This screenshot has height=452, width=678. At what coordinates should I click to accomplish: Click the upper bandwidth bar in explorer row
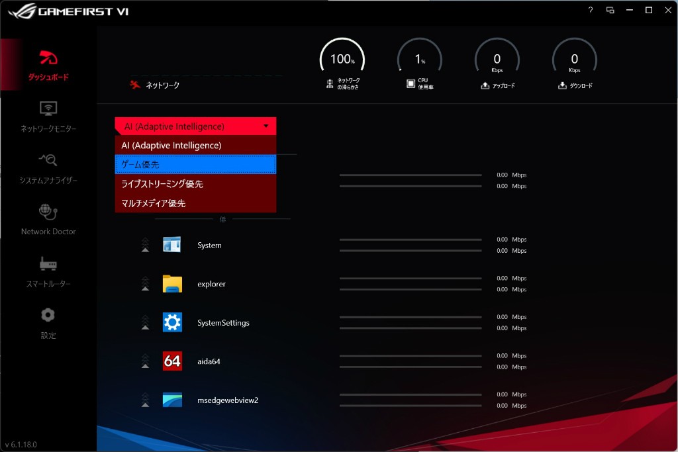click(x=411, y=279)
